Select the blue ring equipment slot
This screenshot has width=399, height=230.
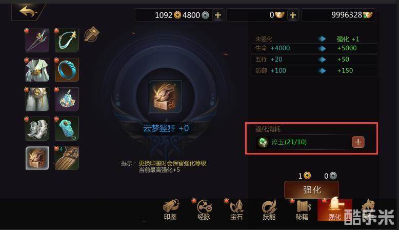click(67, 70)
